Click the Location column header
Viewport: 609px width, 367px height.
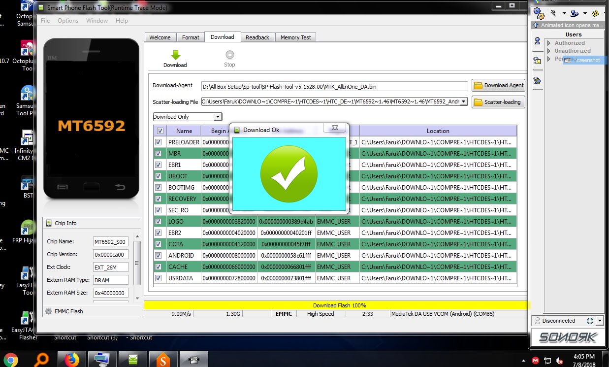tap(438, 131)
